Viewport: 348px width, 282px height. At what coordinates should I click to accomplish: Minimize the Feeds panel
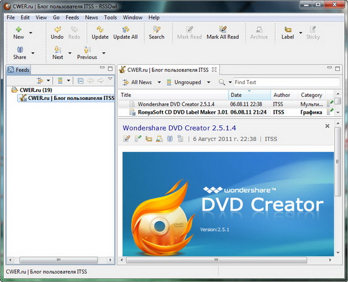coord(102,68)
